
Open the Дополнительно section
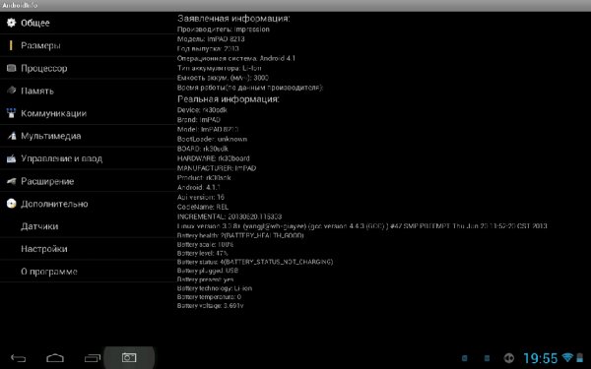pos(88,204)
